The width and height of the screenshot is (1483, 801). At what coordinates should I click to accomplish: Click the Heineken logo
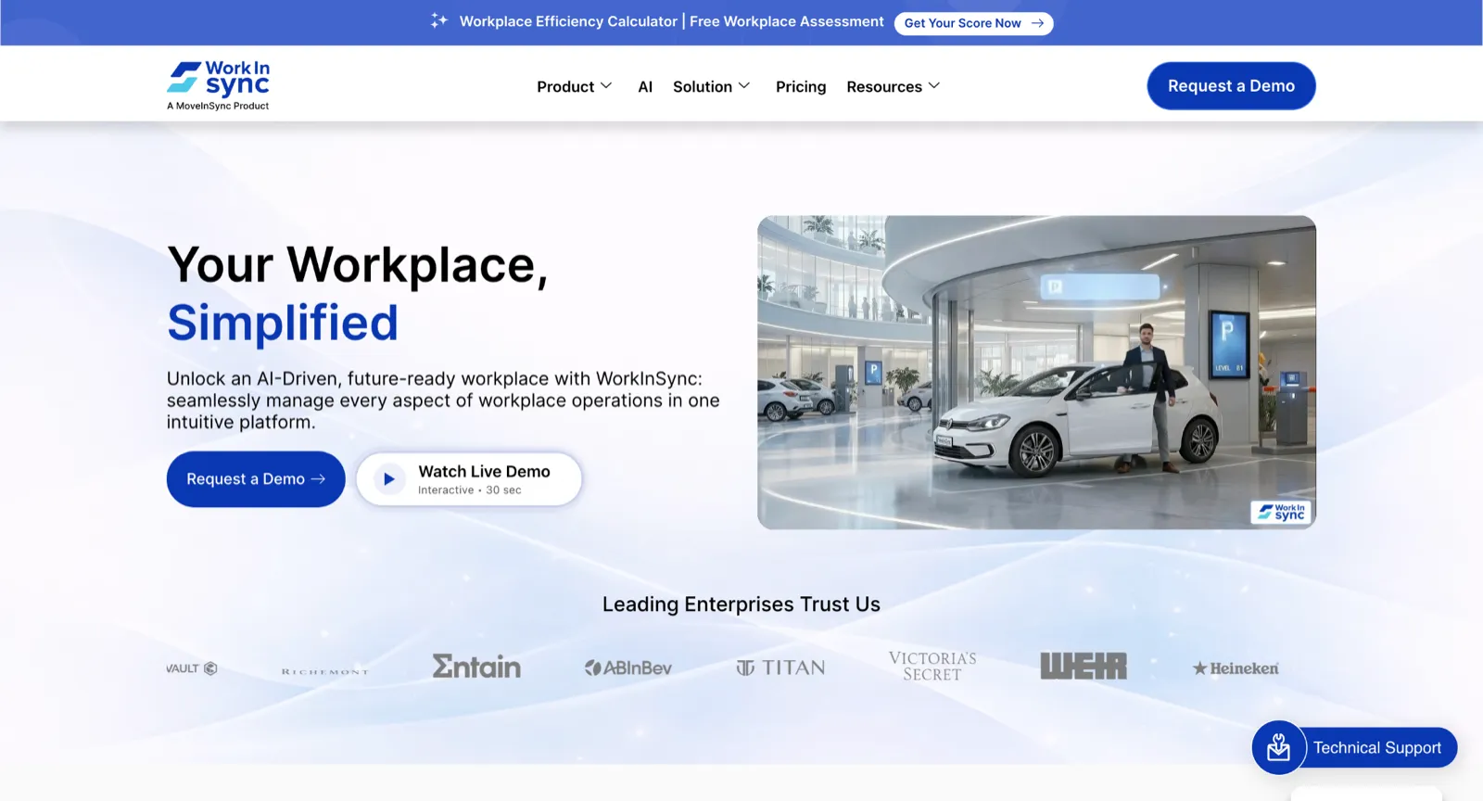click(1236, 668)
